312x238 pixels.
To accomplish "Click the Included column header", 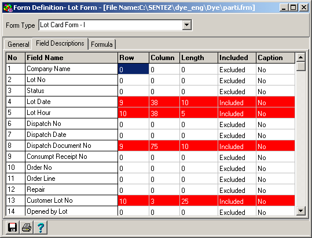I will [237, 58].
